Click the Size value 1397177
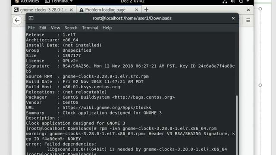This screenshot has width=276, height=155. coord(72,56)
